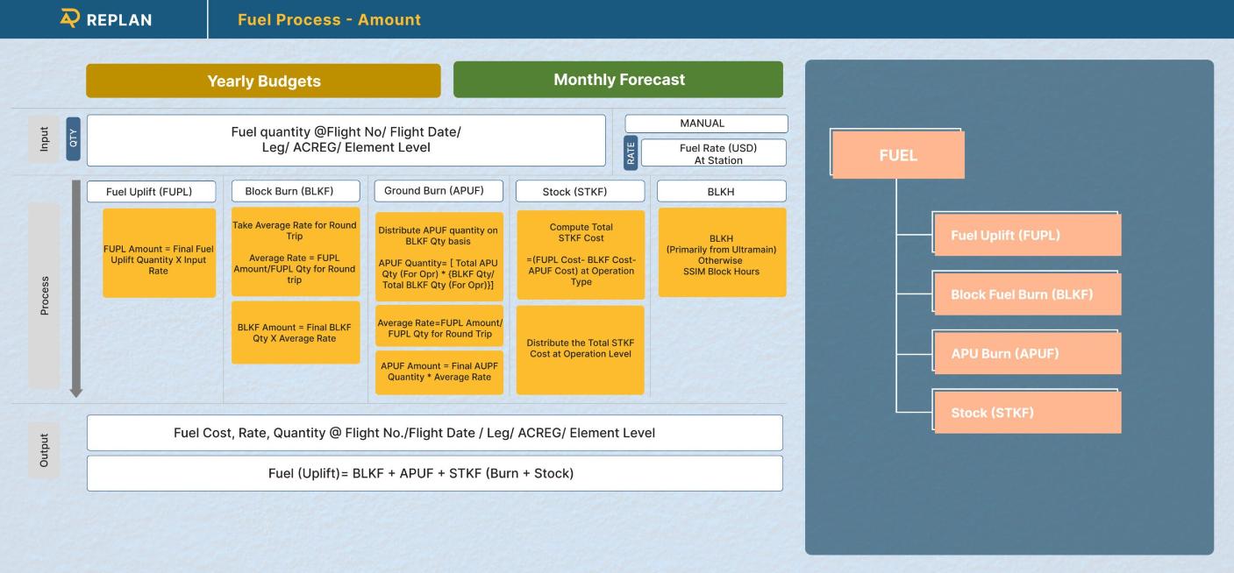The height and width of the screenshot is (573, 1234).
Task: Click the Compute Total STKF Cost card
Action: pos(581,254)
